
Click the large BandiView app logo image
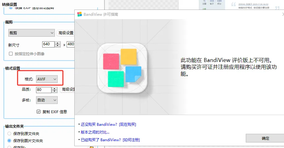click(x=122, y=68)
